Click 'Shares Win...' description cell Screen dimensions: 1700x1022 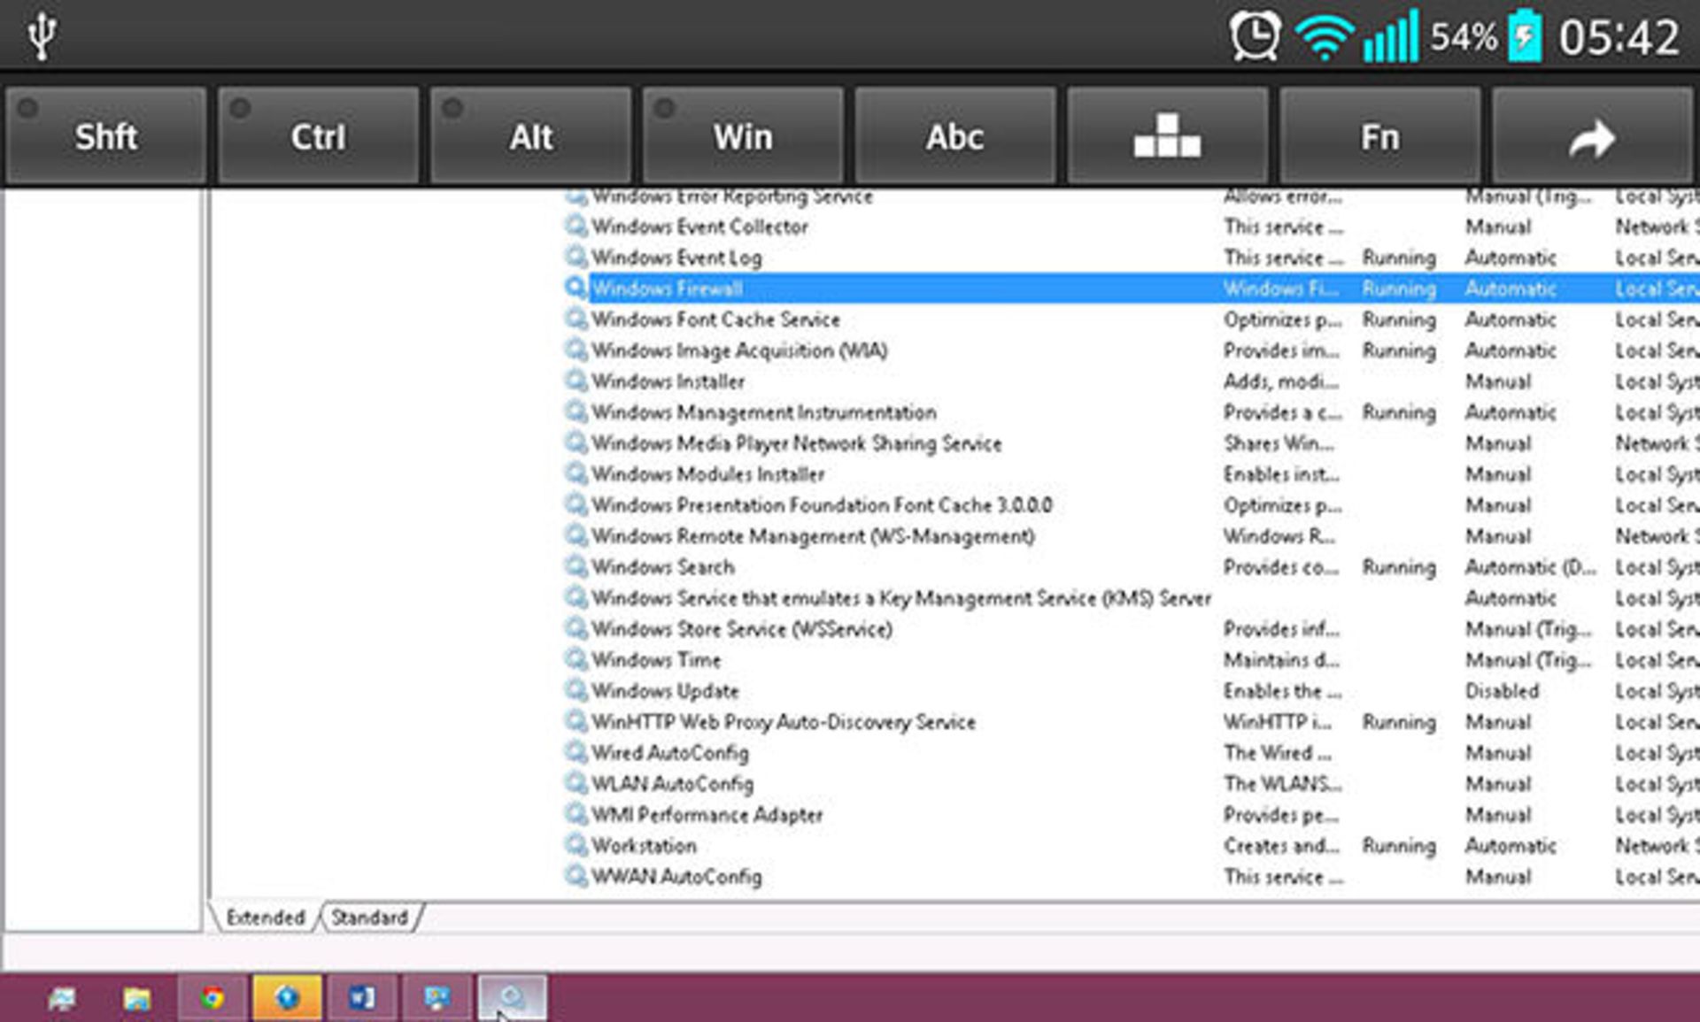(x=1279, y=443)
